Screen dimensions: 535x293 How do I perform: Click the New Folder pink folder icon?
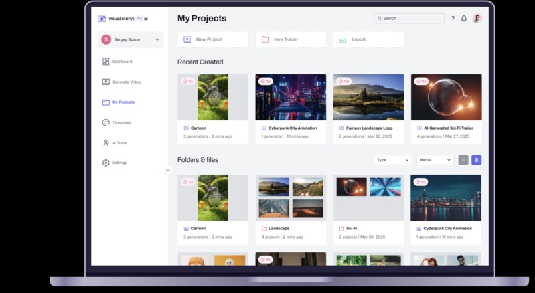click(265, 39)
